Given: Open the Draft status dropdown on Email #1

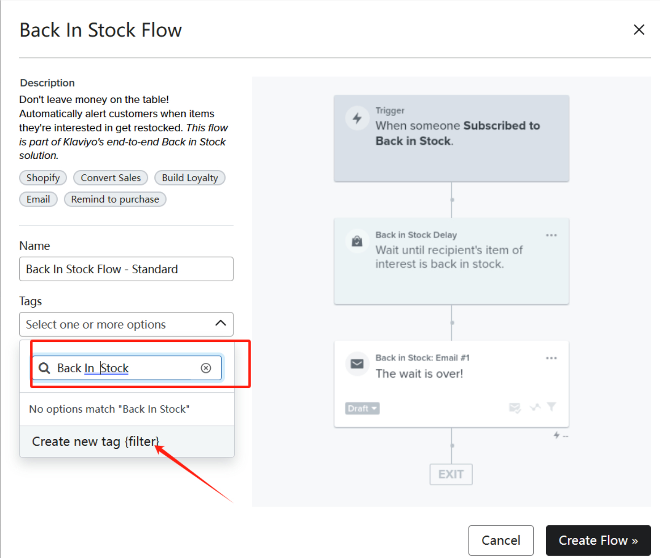Looking at the screenshot, I should pos(362,408).
